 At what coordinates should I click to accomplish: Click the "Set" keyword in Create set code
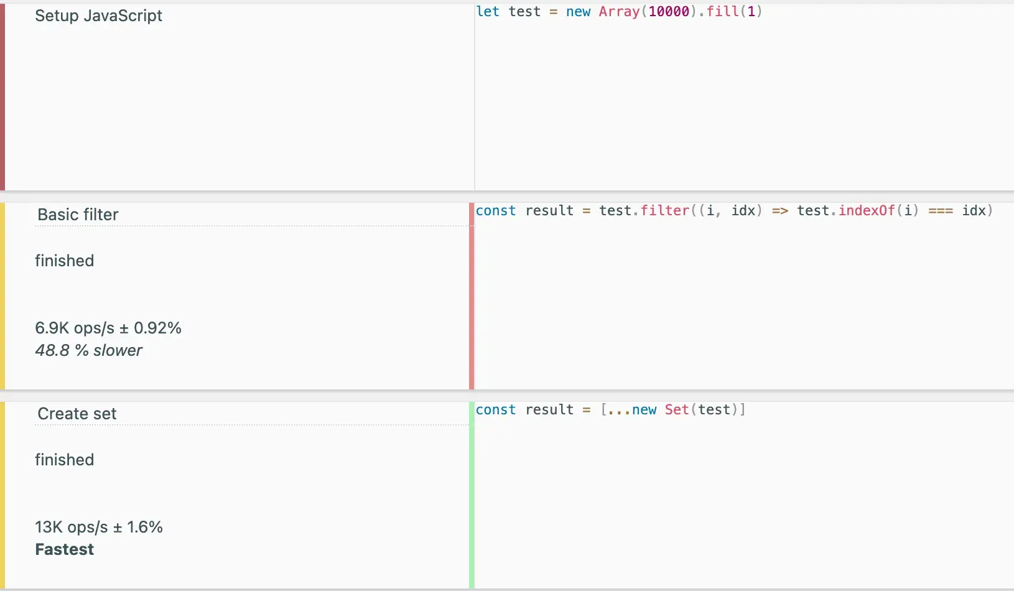(676, 410)
